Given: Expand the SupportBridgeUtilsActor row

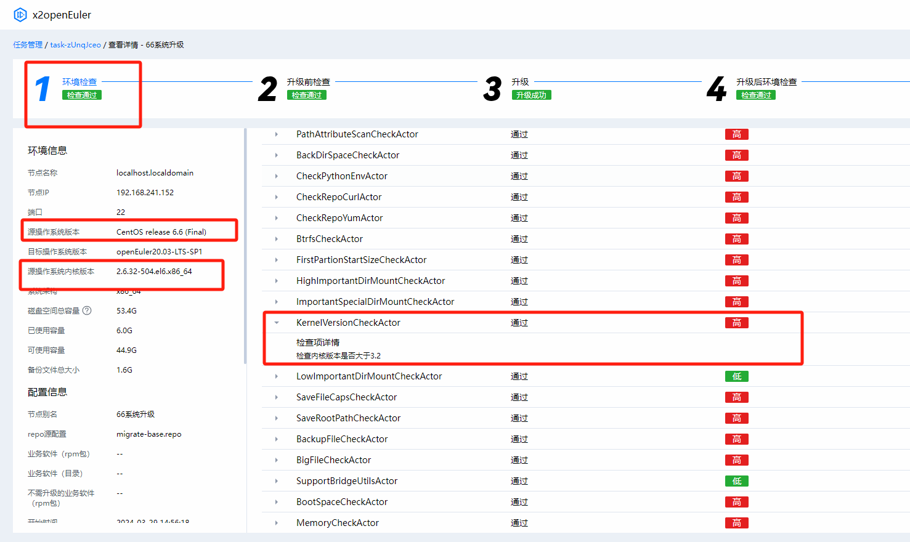Looking at the screenshot, I should pos(277,481).
